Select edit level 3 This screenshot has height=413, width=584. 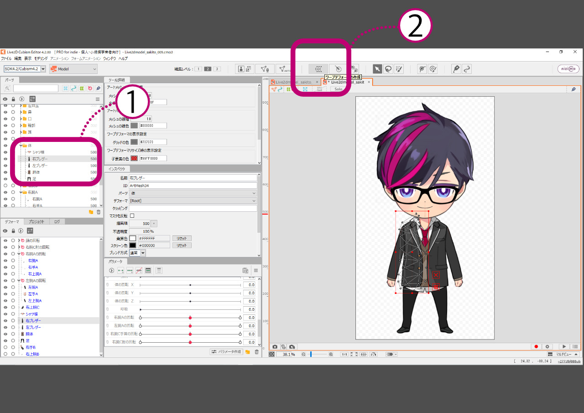point(217,69)
